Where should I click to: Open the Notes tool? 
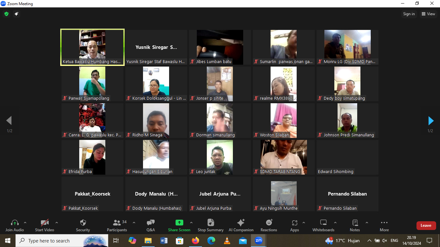pyautogui.click(x=355, y=225)
